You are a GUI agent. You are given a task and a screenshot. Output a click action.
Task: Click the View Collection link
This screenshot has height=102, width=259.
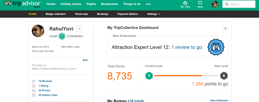point(219,100)
